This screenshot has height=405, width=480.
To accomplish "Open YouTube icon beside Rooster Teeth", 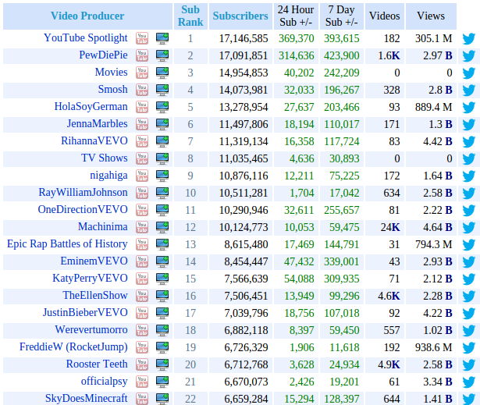I will coord(142,364).
